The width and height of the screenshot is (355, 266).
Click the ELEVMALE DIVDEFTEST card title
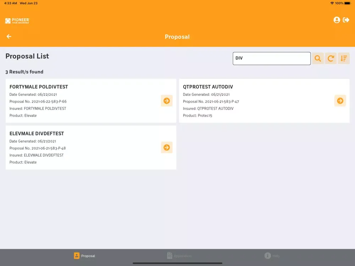[37, 134]
